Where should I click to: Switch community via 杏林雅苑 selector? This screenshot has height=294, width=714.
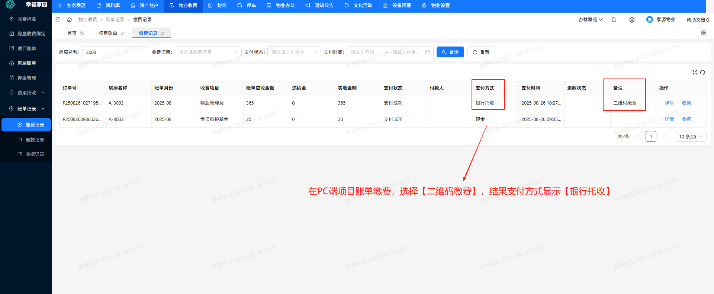(590, 20)
